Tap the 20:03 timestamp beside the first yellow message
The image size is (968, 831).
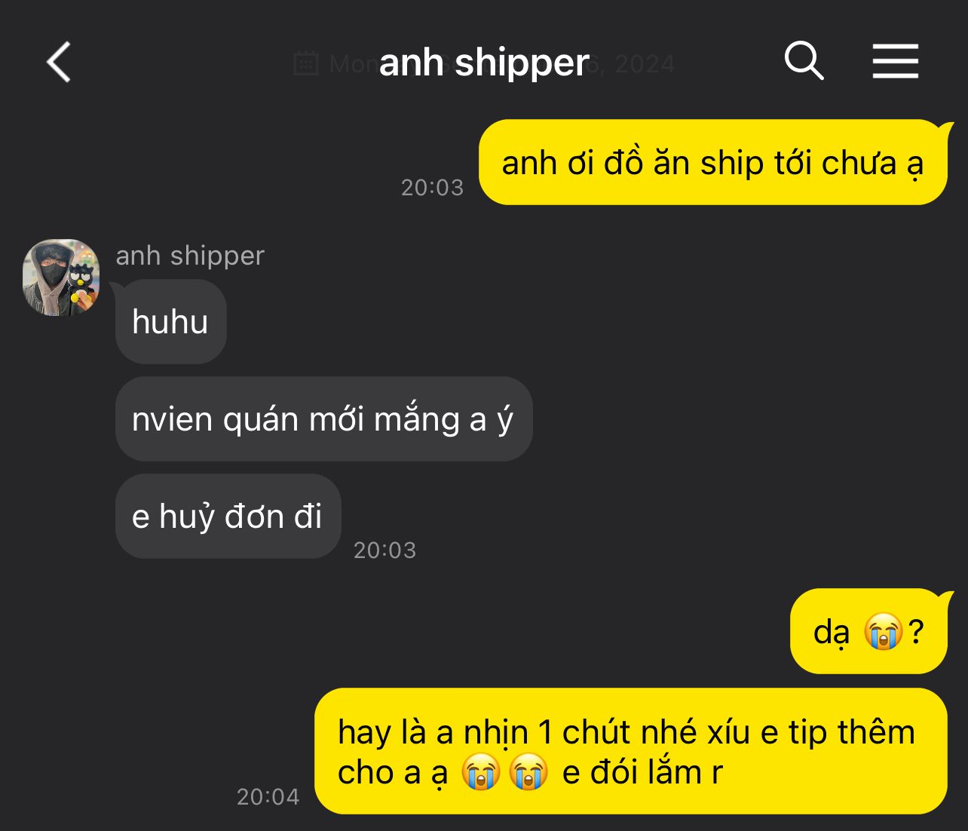(432, 187)
